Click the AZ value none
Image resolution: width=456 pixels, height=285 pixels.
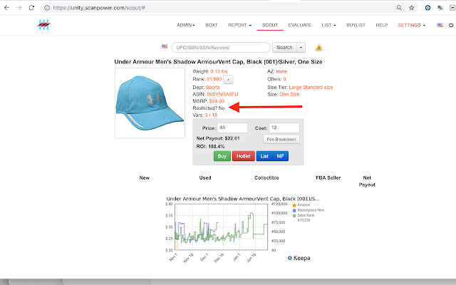tap(281, 71)
